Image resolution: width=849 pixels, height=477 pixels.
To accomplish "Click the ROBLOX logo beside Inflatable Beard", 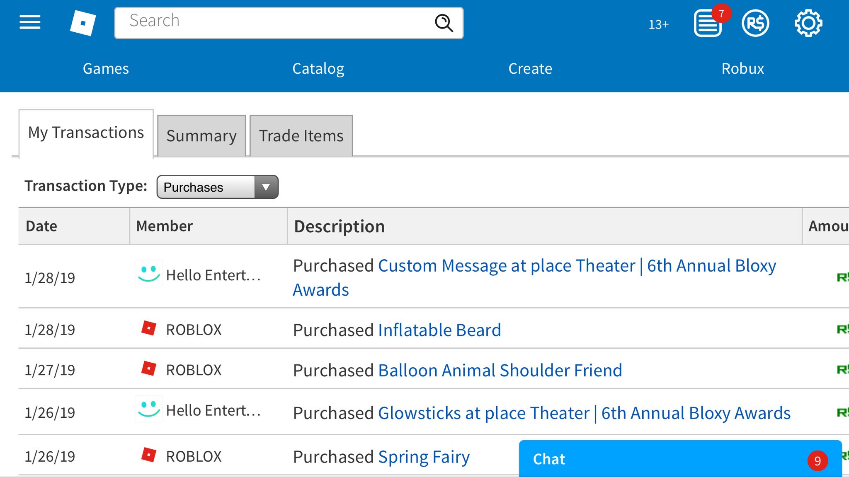I will (x=149, y=328).
